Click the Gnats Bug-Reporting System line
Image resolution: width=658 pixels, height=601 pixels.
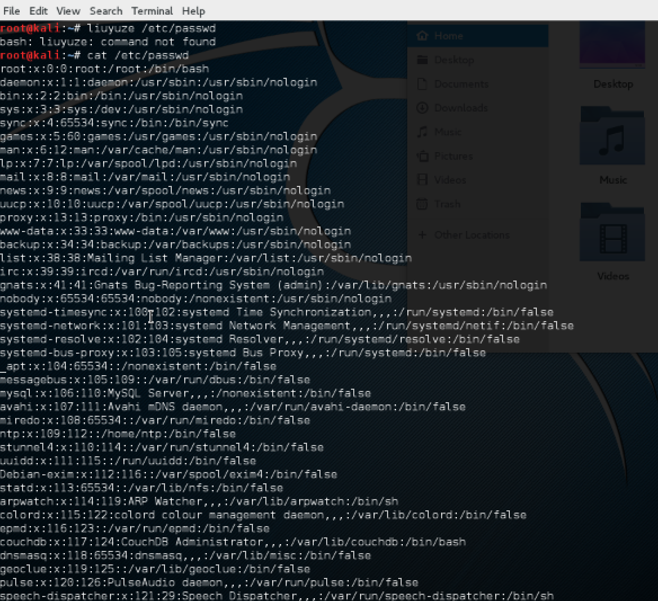tap(274, 286)
